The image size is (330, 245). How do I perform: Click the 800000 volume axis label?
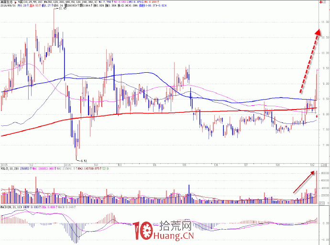point(325,173)
